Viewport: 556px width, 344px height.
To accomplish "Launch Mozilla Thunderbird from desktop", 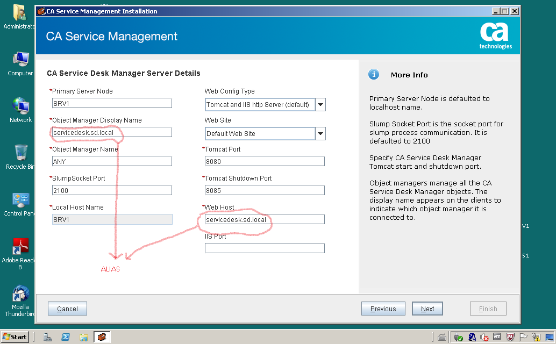I will pyautogui.click(x=20, y=295).
